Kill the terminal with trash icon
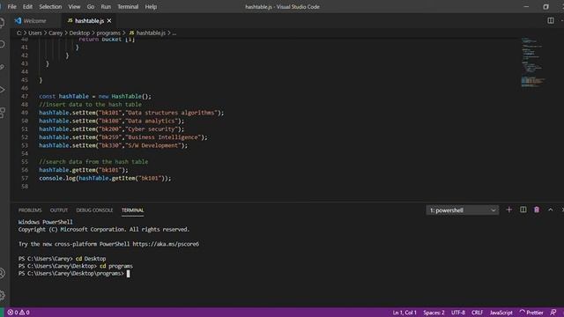The width and height of the screenshot is (564, 317). 537,210
